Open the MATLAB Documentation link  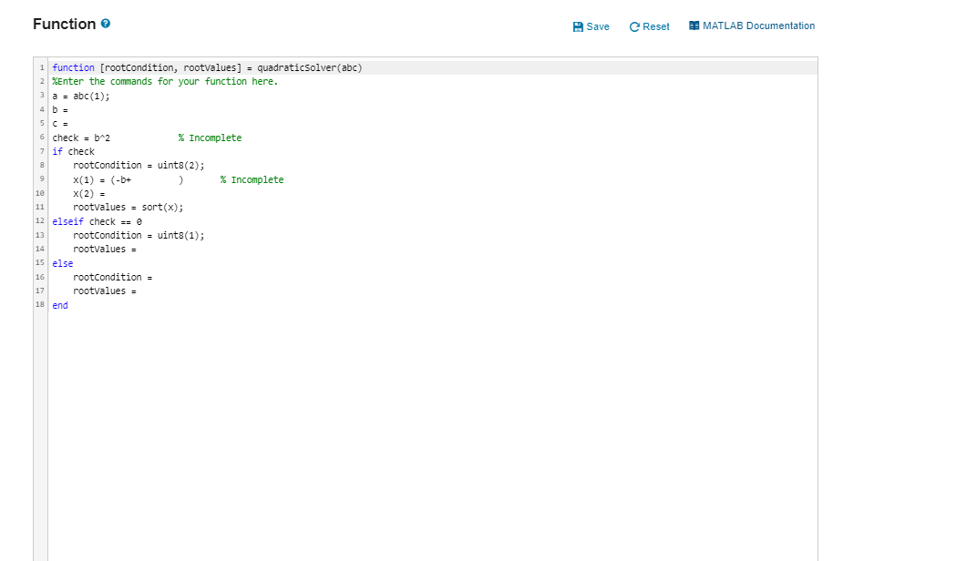[759, 26]
